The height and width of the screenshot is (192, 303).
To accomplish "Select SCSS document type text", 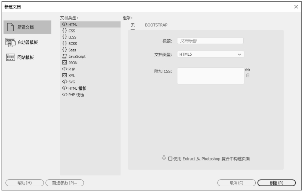I will click(x=73, y=44).
